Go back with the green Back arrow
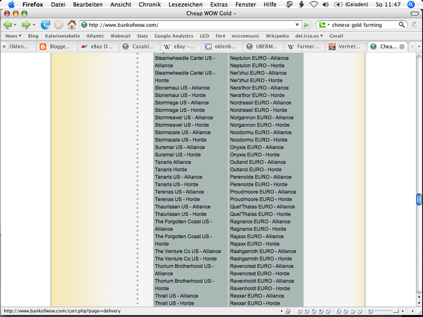 [x=7, y=25]
